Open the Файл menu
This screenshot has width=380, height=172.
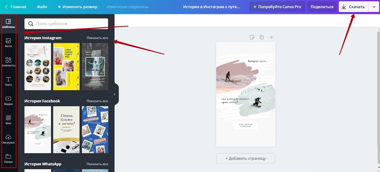point(42,7)
